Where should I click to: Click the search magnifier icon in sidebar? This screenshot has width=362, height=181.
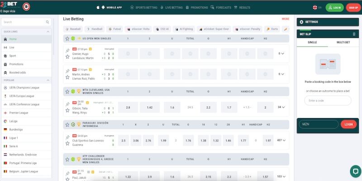[x=48, y=22]
